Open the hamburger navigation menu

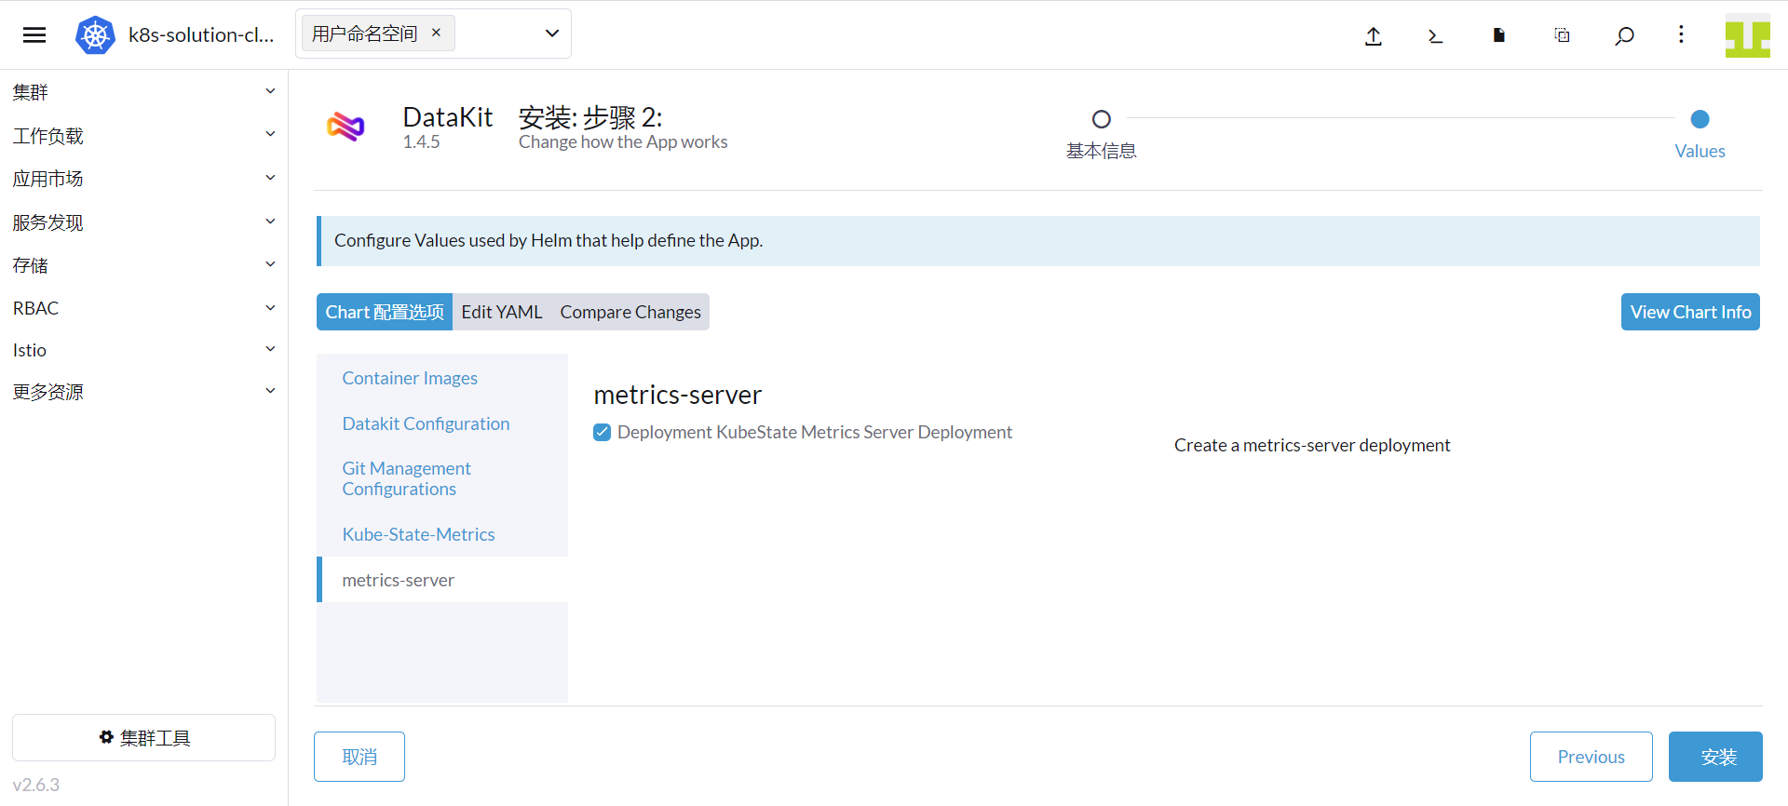tap(34, 35)
